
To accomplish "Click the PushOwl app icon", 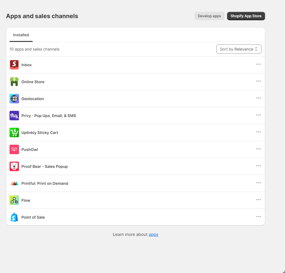I will tap(14, 149).
